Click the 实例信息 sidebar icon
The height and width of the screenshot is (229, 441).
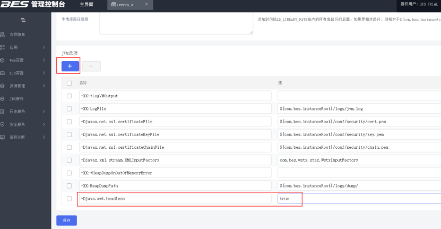(3, 35)
